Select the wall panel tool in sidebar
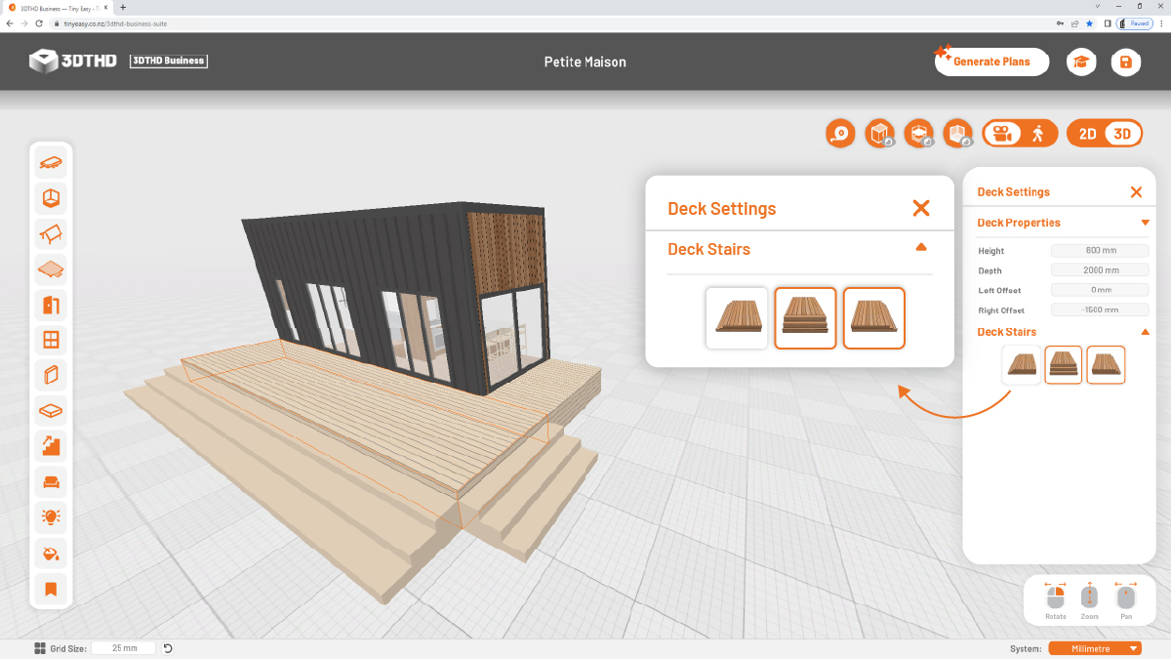1171x659 pixels. coord(51,376)
